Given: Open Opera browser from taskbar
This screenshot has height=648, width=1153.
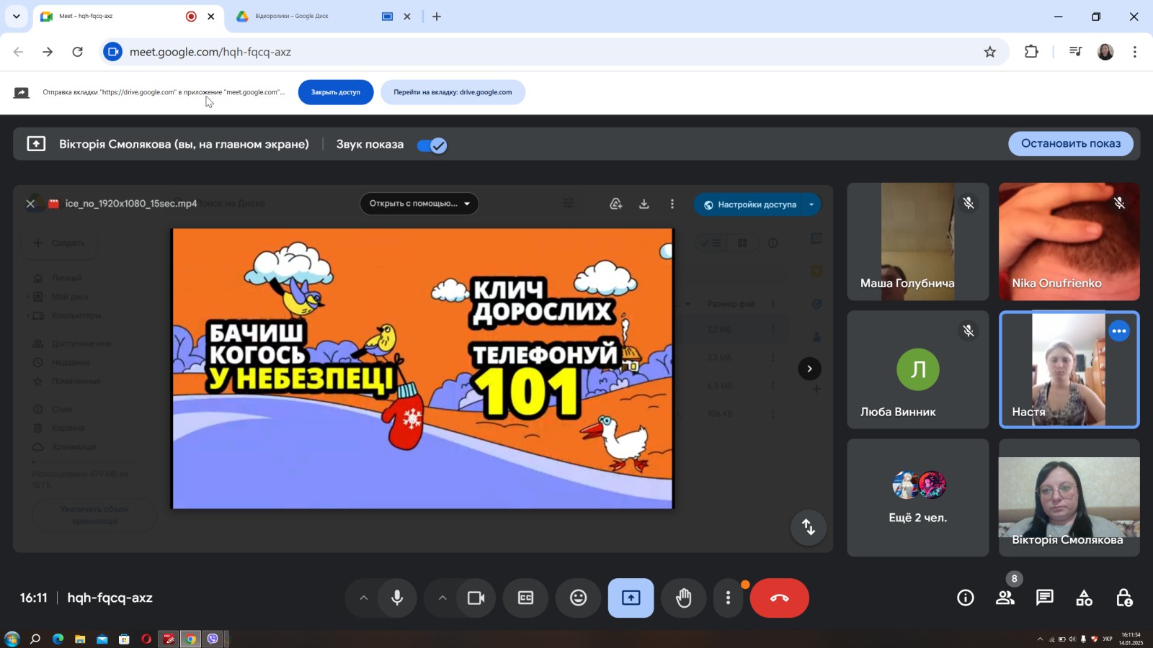Looking at the screenshot, I should pyautogui.click(x=146, y=639).
